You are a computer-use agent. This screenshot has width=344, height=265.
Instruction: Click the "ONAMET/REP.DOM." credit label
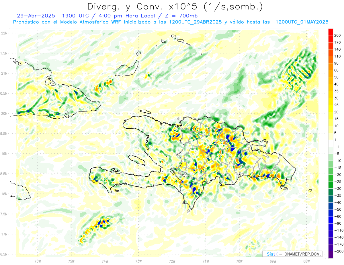click(x=302, y=254)
